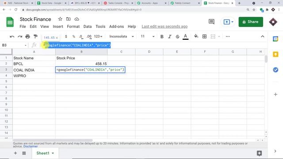Select the WIPRO cell
283x159 pixels.
pyautogui.click(x=34, y=76)
